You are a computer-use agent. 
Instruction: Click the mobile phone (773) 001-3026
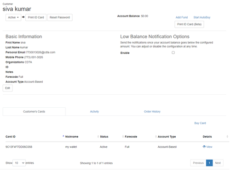pos(34,57)
